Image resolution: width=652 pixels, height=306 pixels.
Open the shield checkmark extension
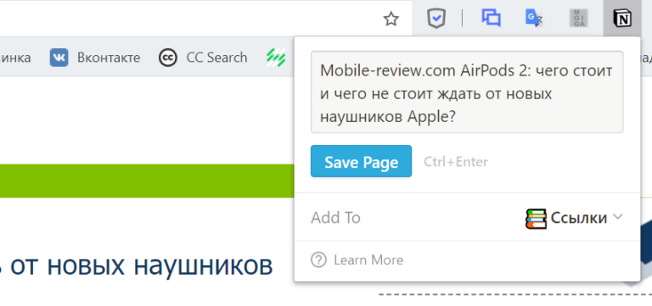point(436,19)
